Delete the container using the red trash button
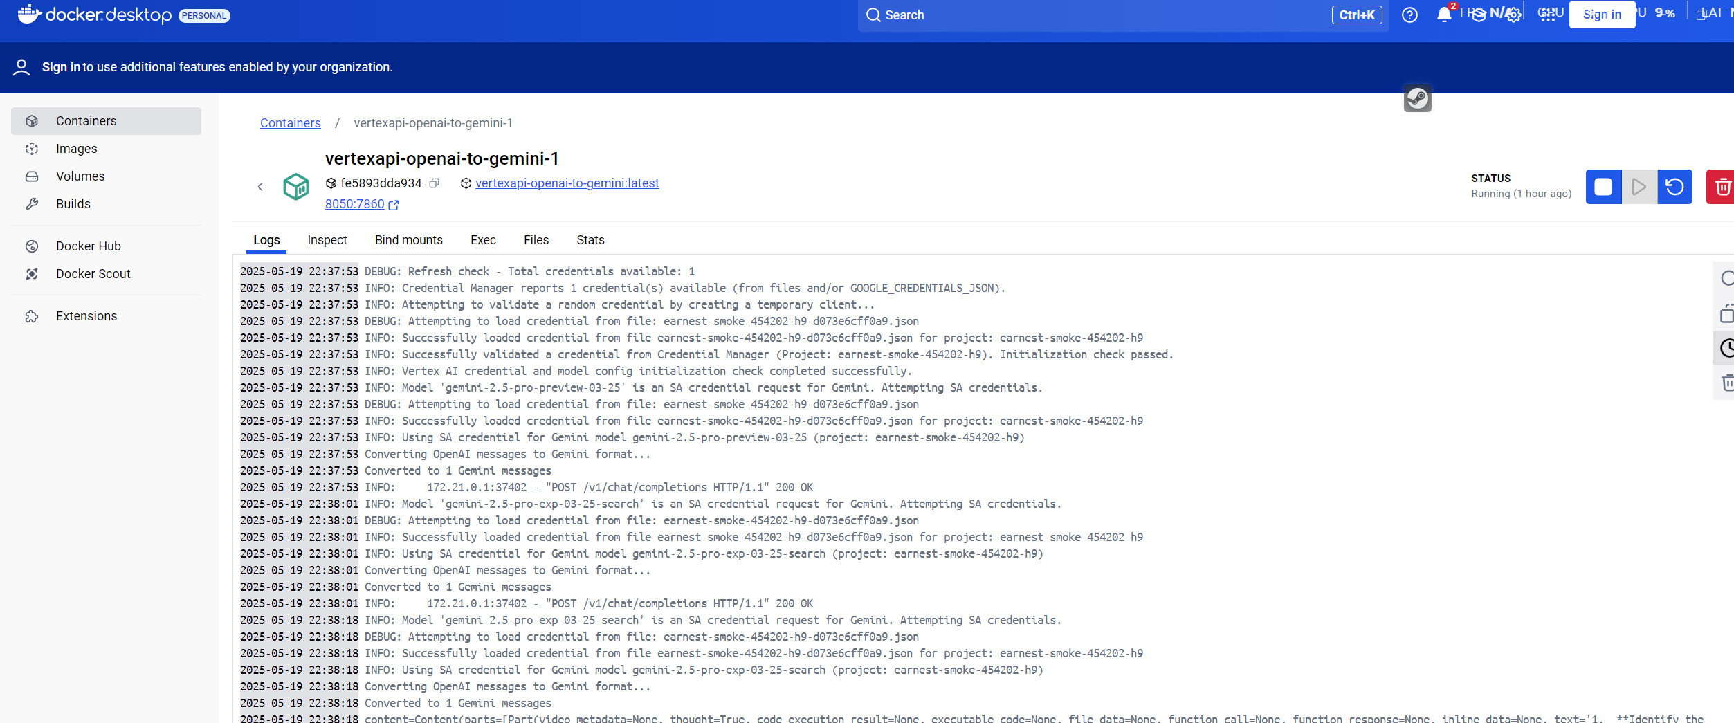Viewport: 1734px width, 723px height. click(1722, 187)
